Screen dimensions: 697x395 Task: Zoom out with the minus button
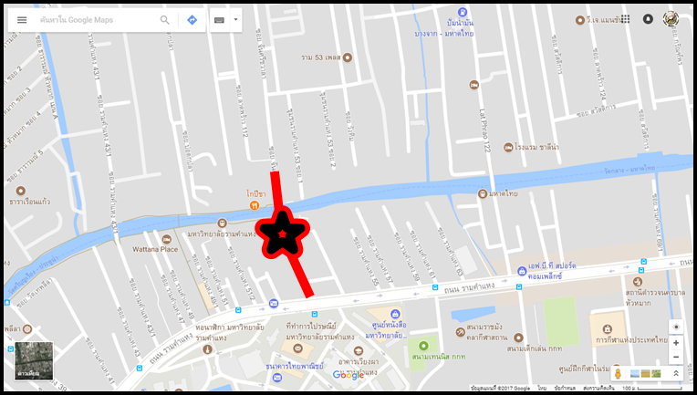(676, 358)
